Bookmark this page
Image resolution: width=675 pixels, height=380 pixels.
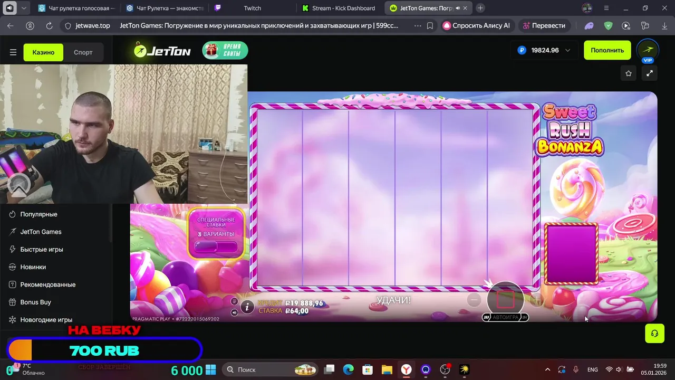pyautogui.click(x=430, y=25)
